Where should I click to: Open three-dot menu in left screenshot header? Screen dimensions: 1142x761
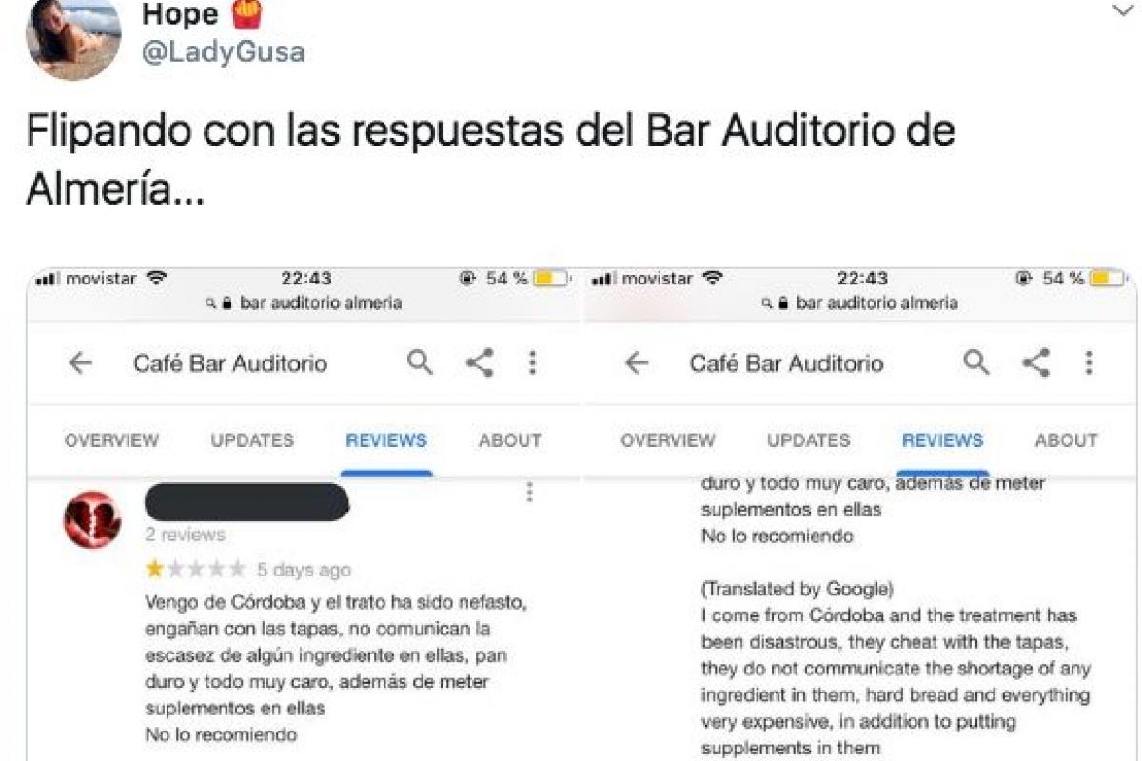click(532, 362)
